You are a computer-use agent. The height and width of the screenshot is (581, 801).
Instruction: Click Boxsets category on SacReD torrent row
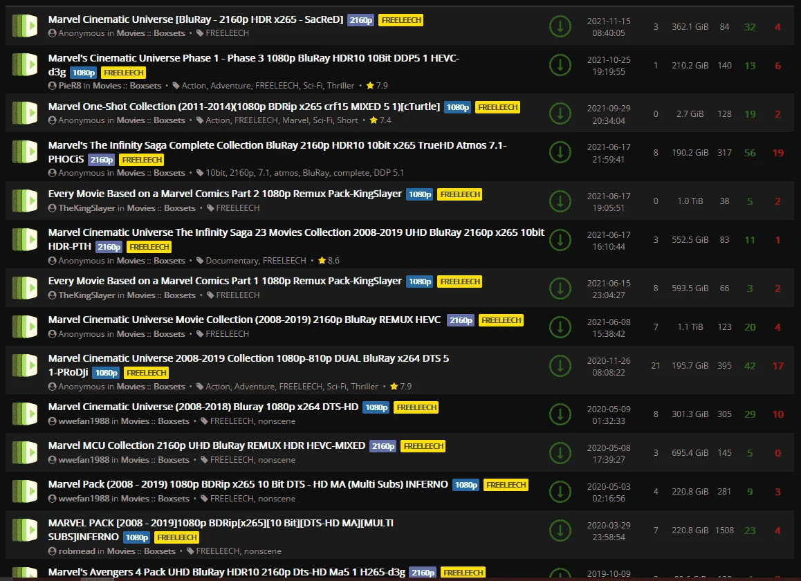coord(169,33)
